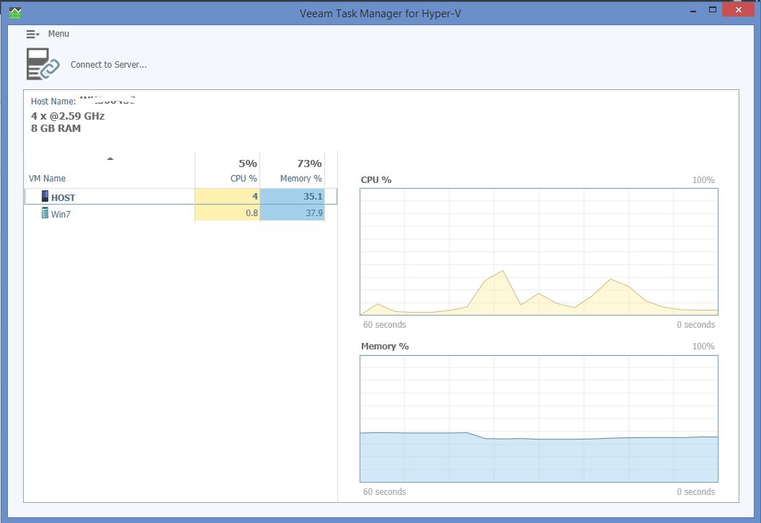Select the VM Name column header
The width and height of the screenshot is (761, 523).
[47, 178]
